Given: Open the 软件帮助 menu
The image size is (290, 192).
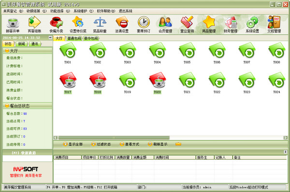Looking at the screenshot, I should (106, 11).
